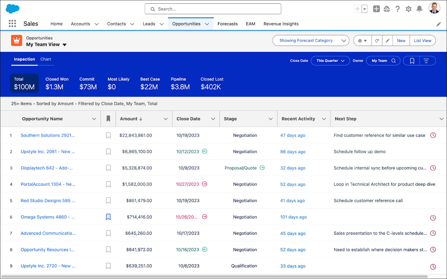This screenshot has height=279, width=447.
Task: Open Southern Solutions 2921 opportunity link
Action: 48,135
